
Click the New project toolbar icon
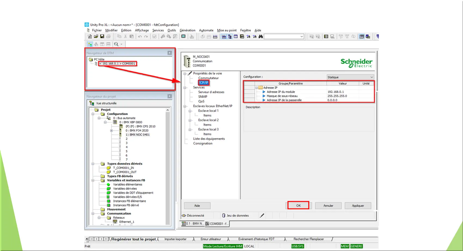90,36
